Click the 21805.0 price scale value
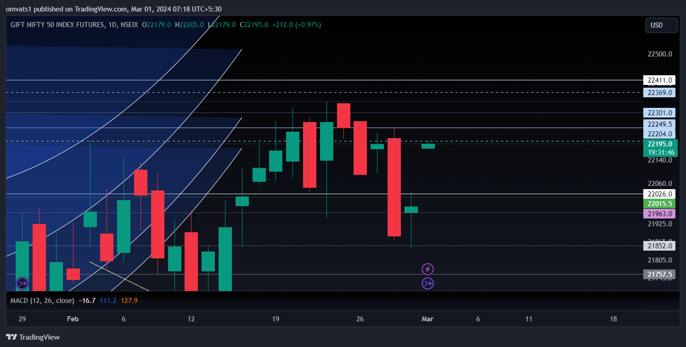This screenshot has height=347, width=686. 660,260
